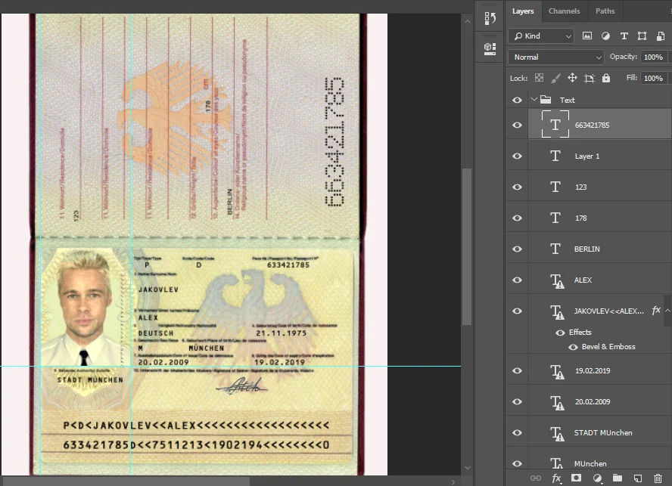Filter layers by type (T) icon
The image size is (672, 486).
(x=624, y=36)
